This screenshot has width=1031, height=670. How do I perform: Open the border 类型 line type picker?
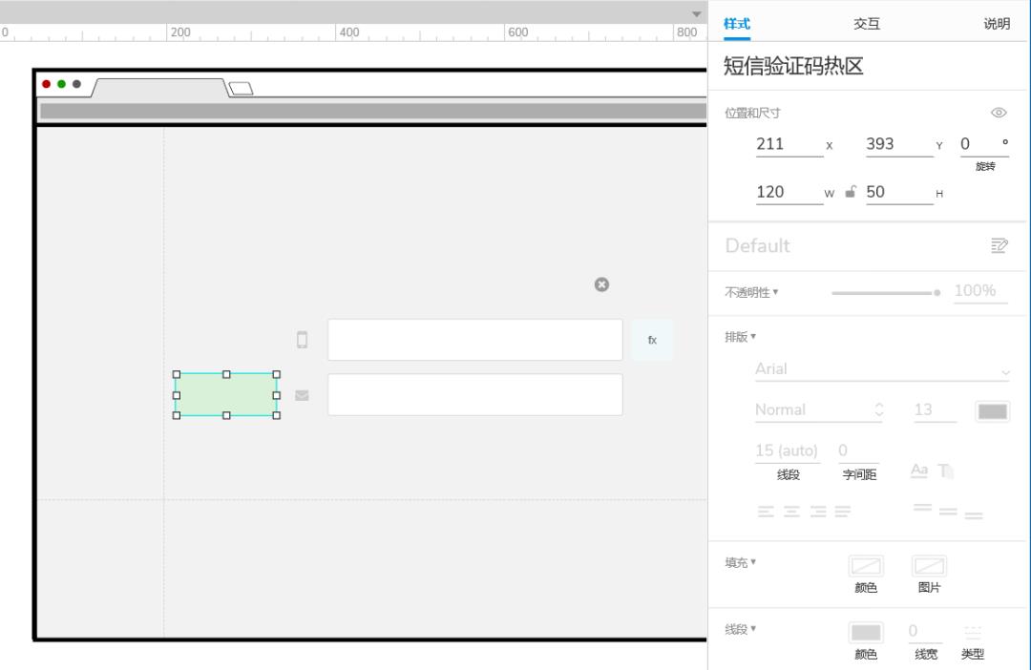pyautogui.click(x=973, y=633)
